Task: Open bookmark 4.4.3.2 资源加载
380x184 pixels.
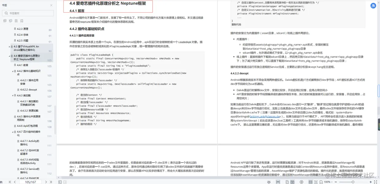Action: 29,111
